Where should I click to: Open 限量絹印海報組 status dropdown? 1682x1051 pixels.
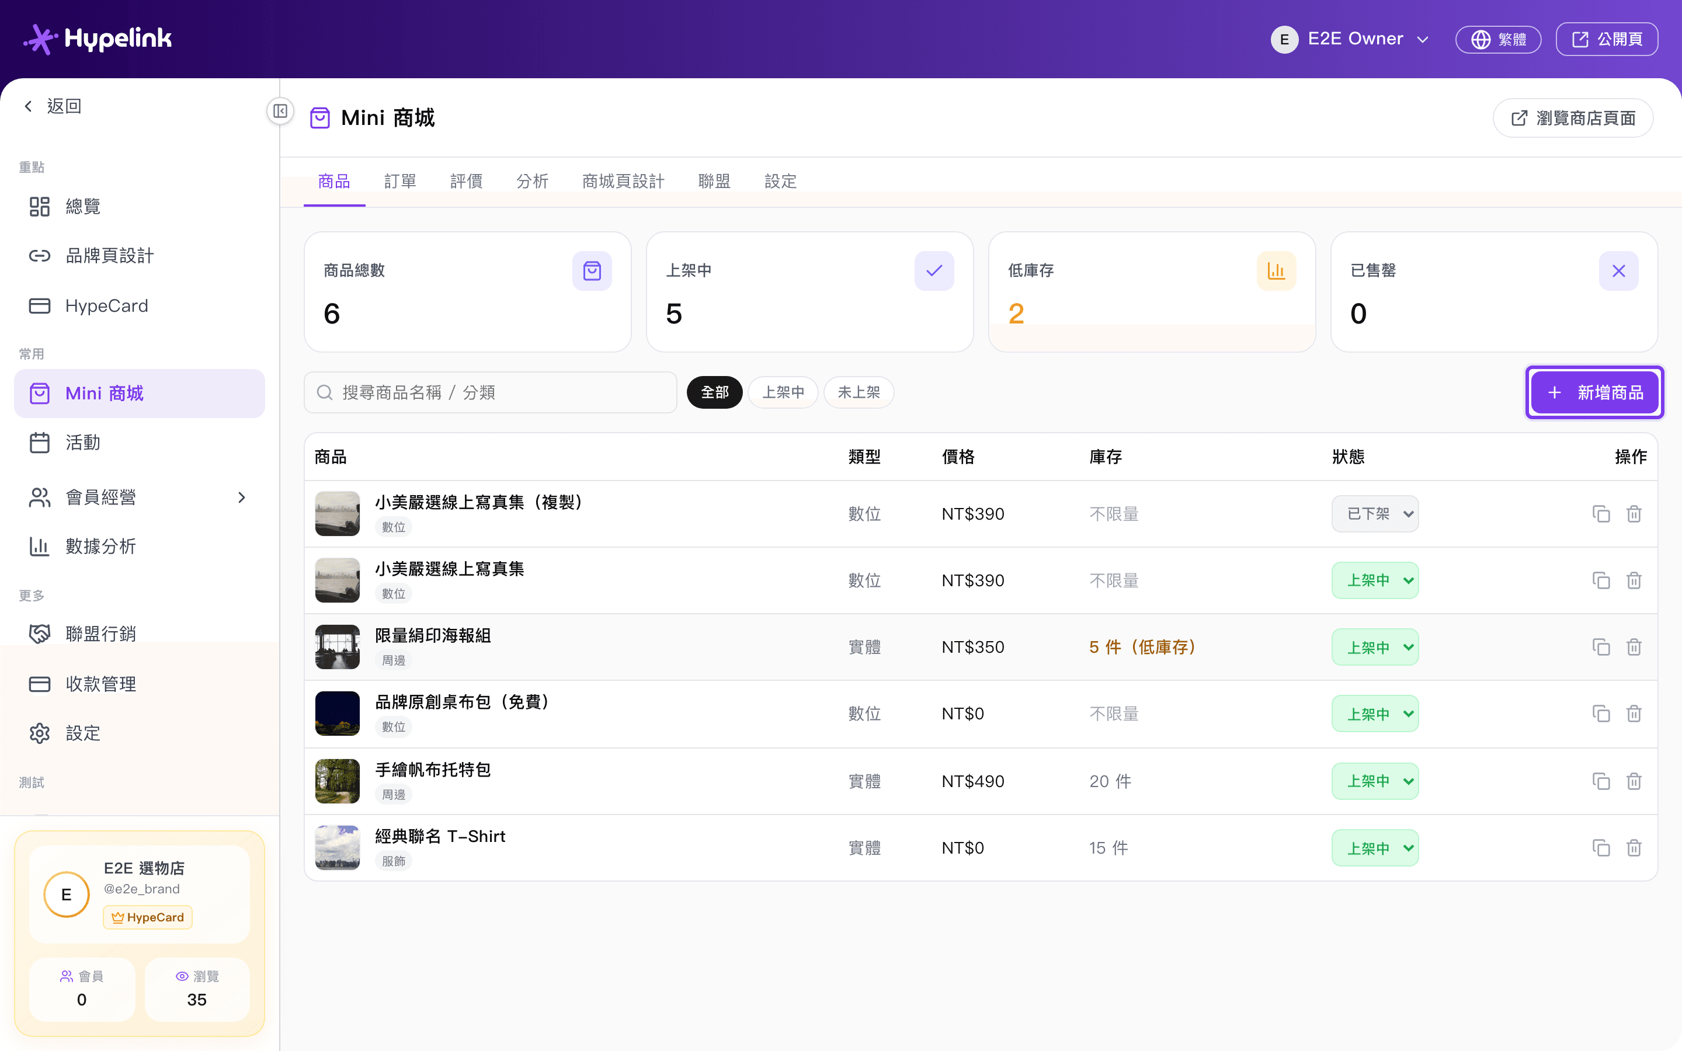click(1375, 647)
